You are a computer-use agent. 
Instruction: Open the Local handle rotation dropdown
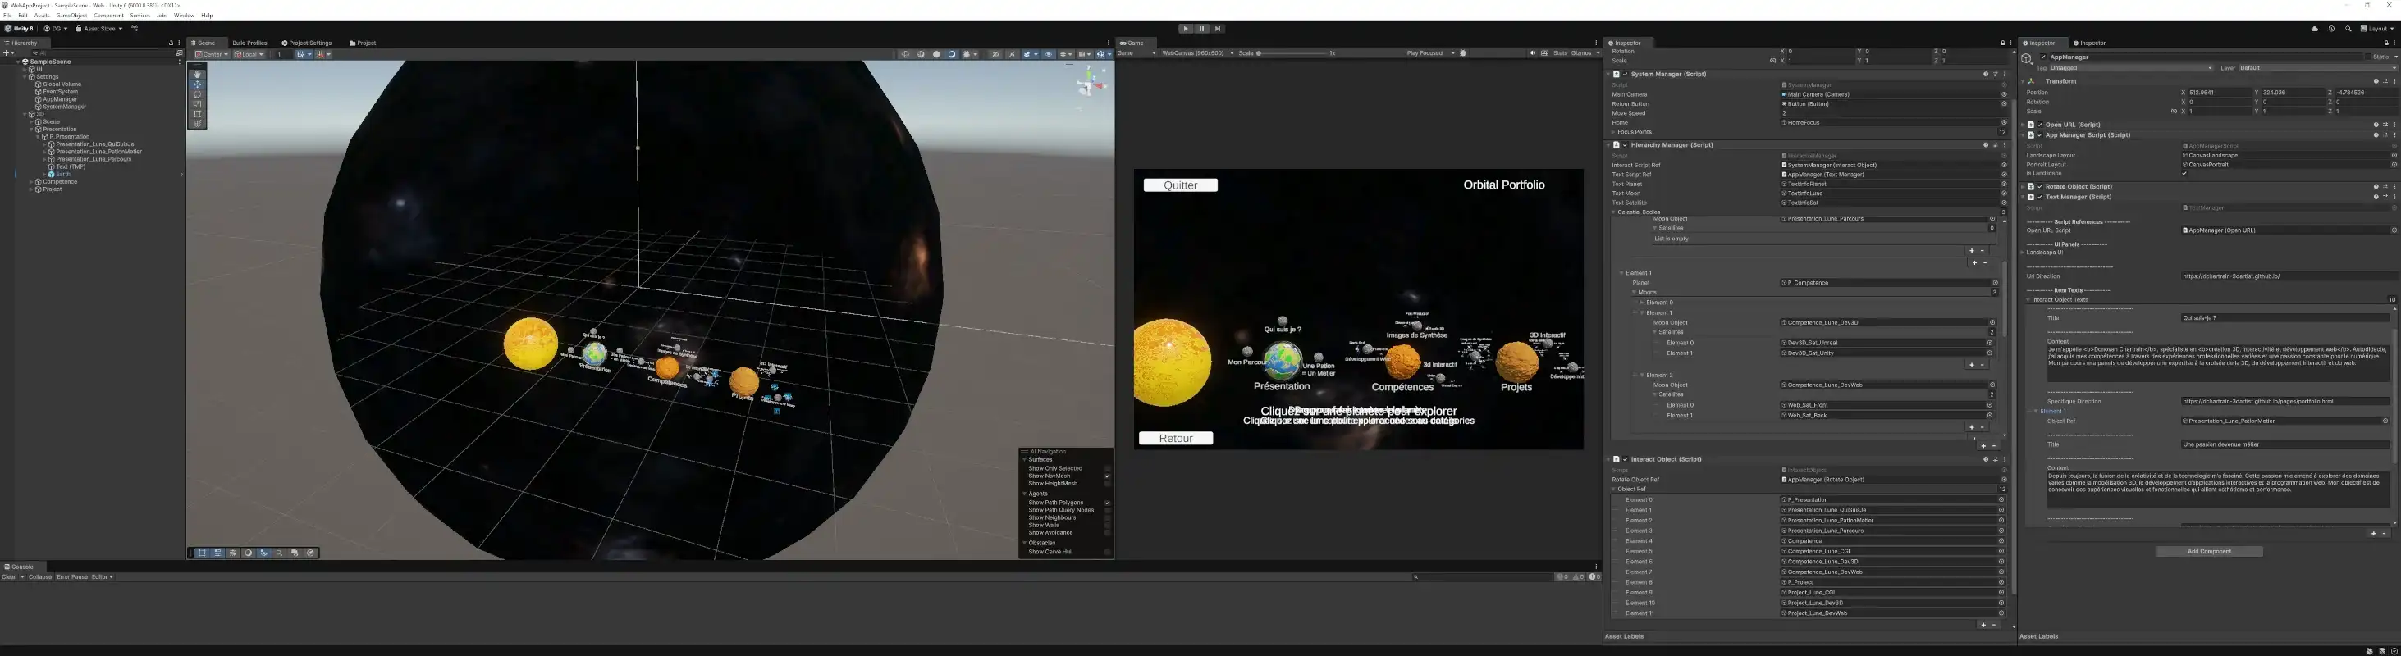(x=249, y=54)
